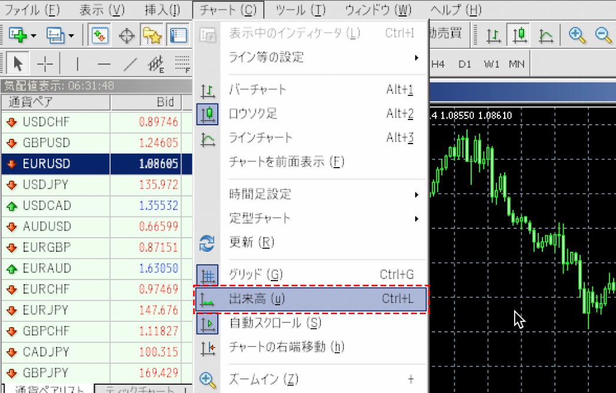Toggle グリッド (Grid) display menu item

tap(310, 275)
